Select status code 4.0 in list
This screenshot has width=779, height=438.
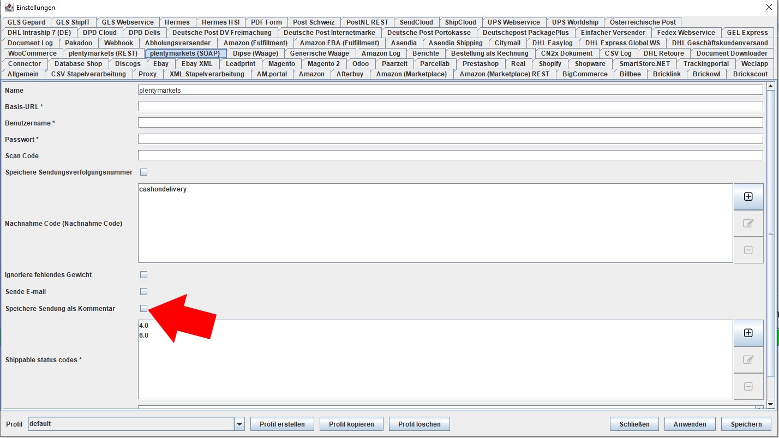click(144, 326)
